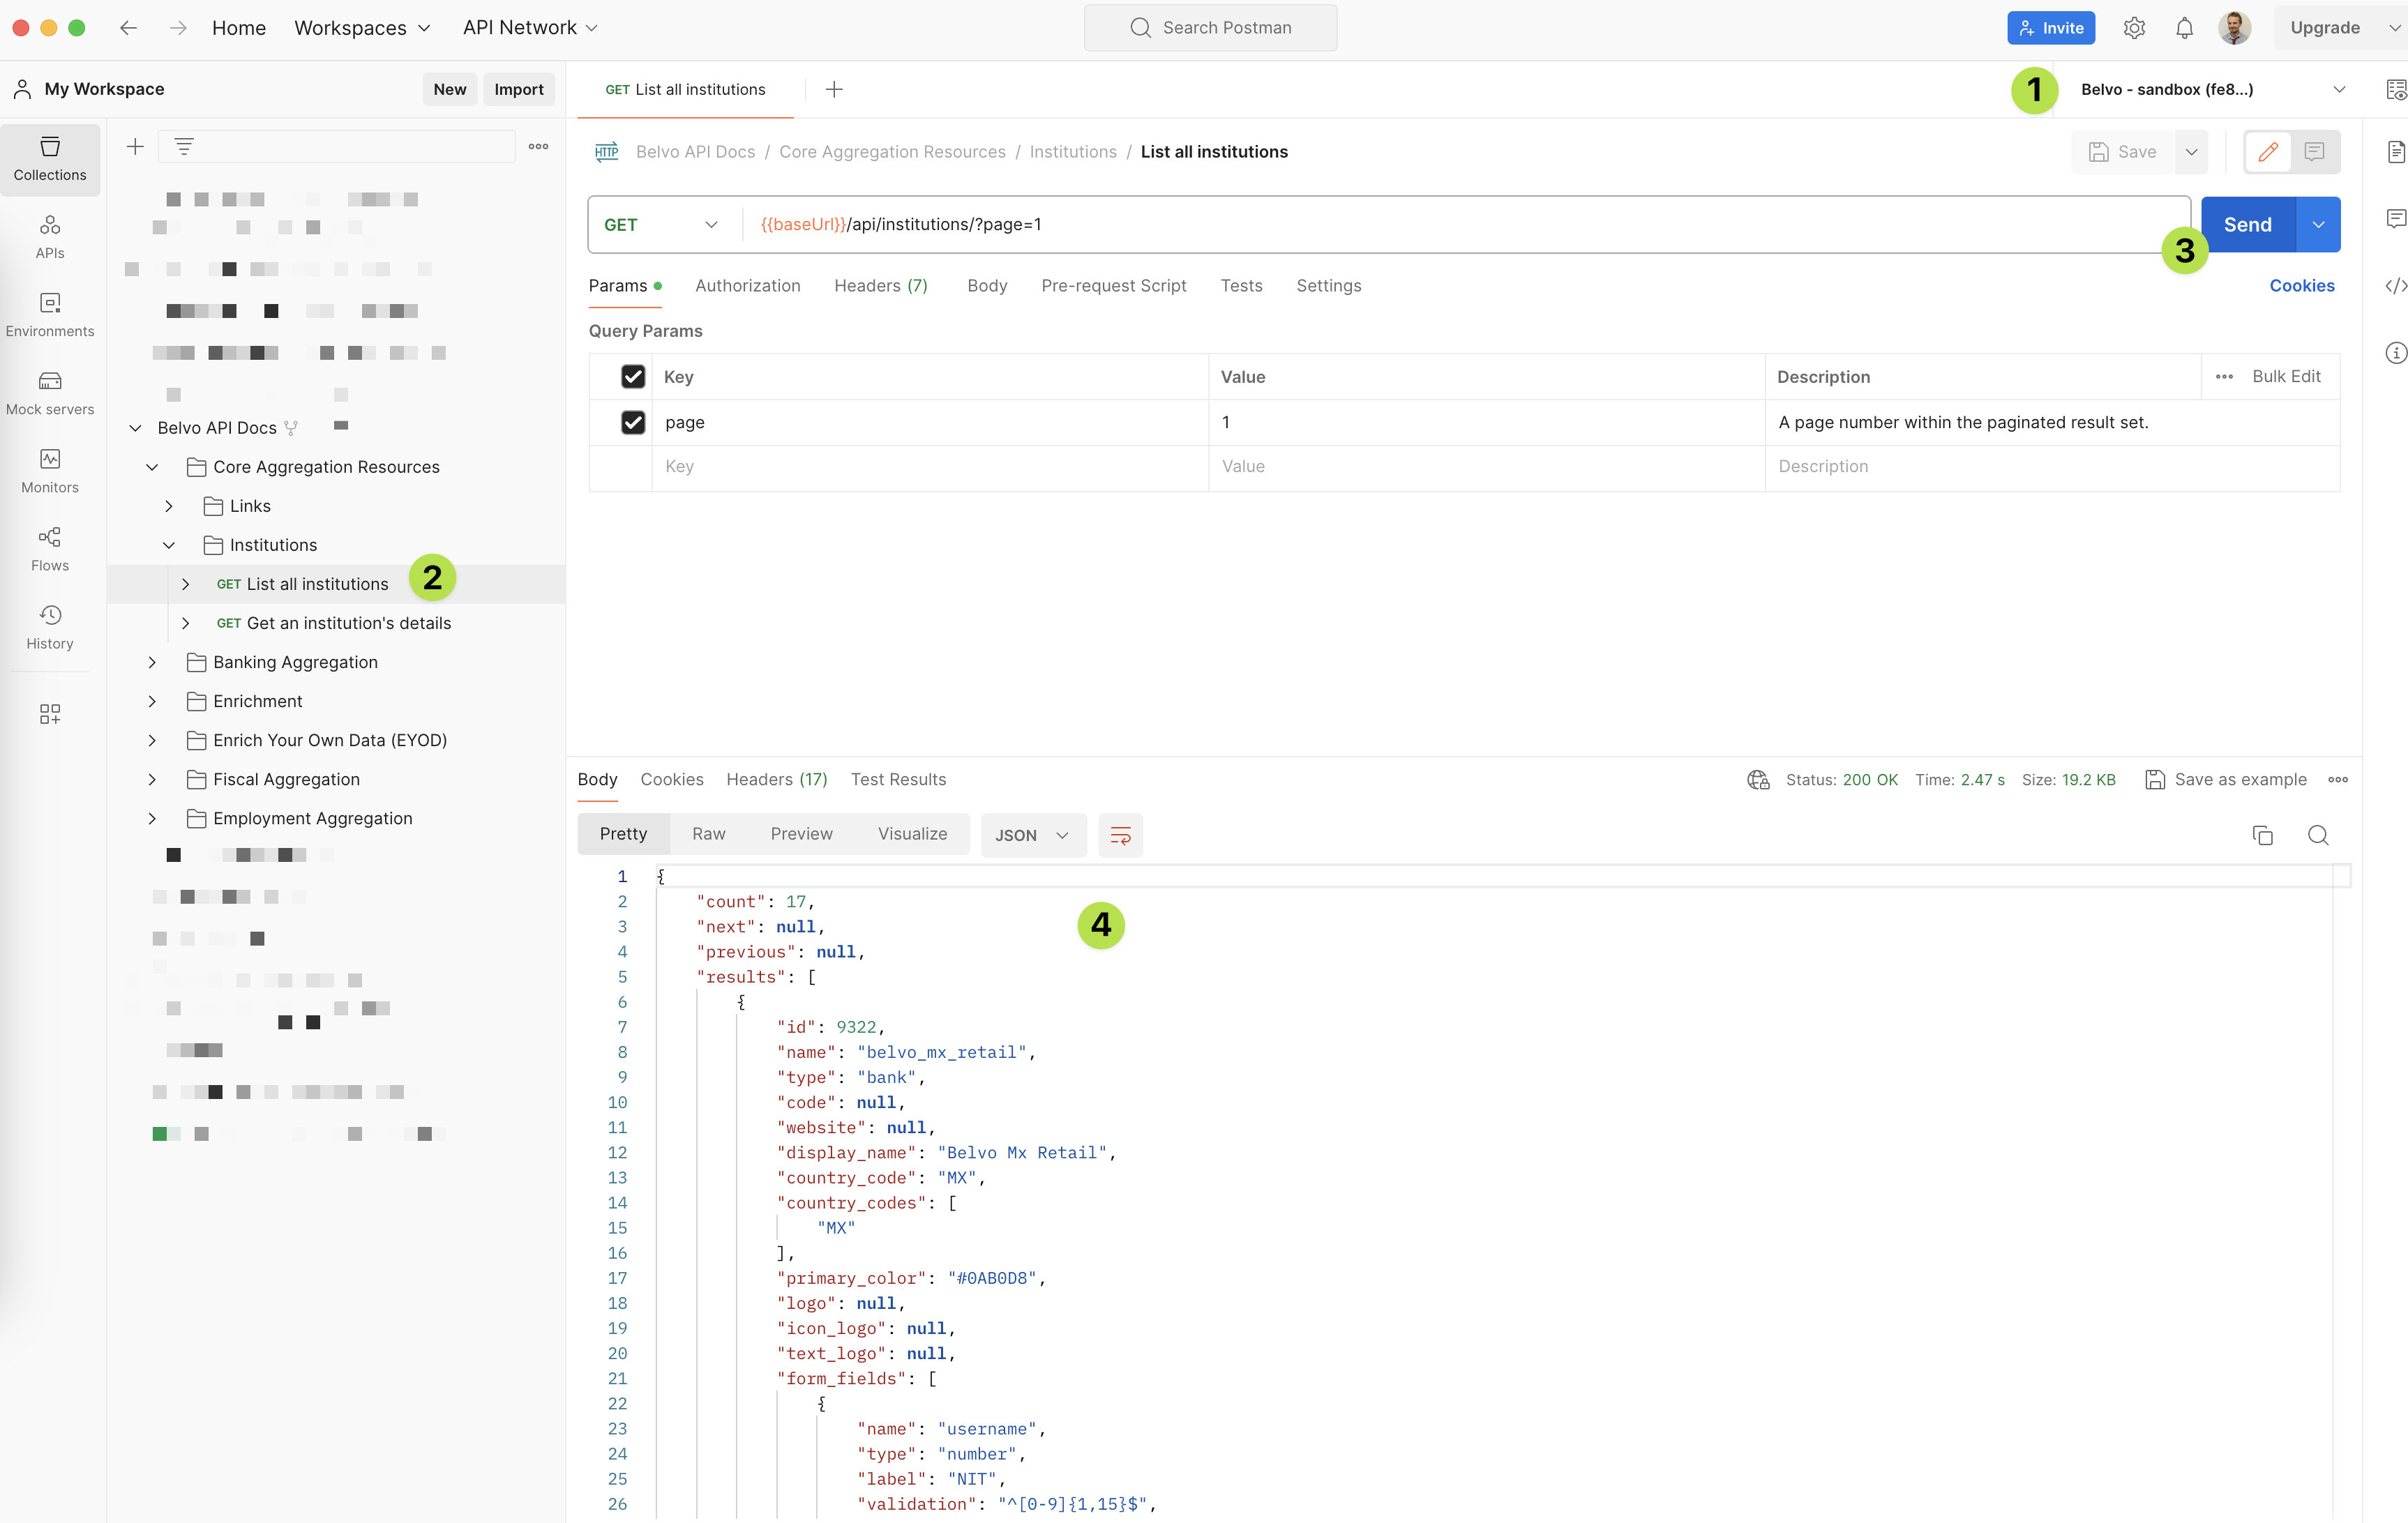
Task: Create a new collection with plus icon
Action: (x=135, y=147)
